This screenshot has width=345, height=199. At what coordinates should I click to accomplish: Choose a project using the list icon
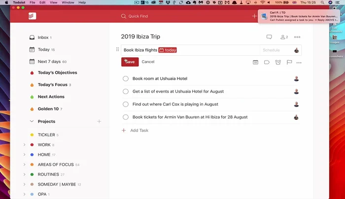click(x=255, y=63)
